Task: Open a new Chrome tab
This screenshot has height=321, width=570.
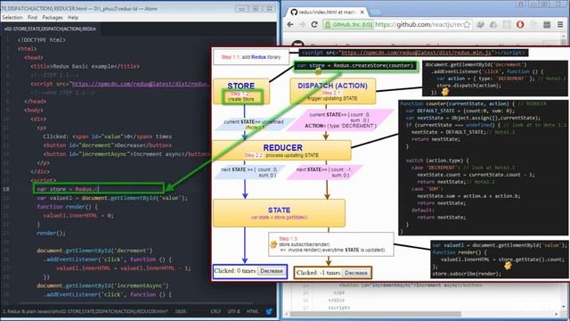Action: click(x=376, y=12)
